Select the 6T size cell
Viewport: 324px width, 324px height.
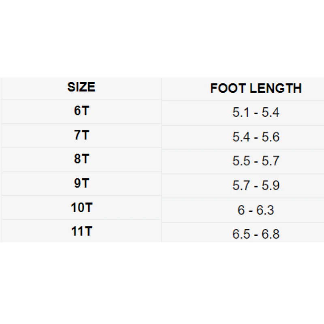point(81,111)
